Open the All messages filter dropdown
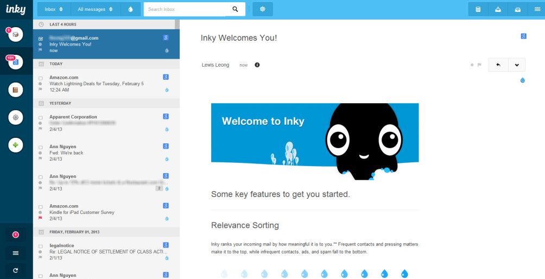Image resolution: width=545 pixels, height=279 pixels. [95, 9]
